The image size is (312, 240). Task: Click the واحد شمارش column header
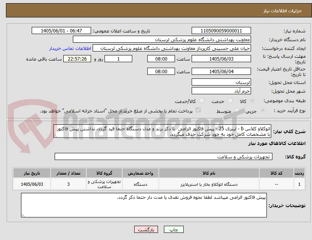(141, 173)
